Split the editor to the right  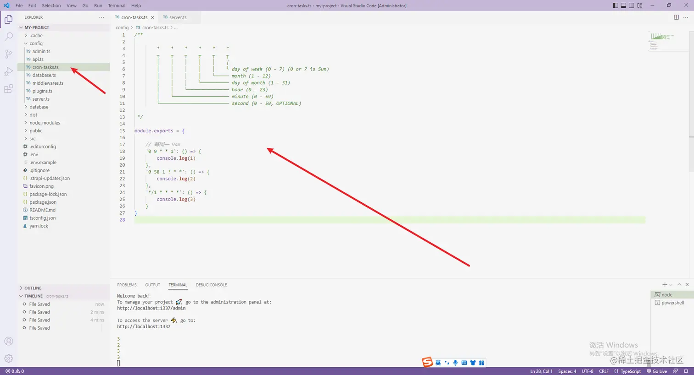click(676, 17)
